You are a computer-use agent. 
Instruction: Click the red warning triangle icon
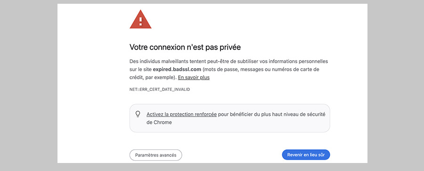point(140,19)
